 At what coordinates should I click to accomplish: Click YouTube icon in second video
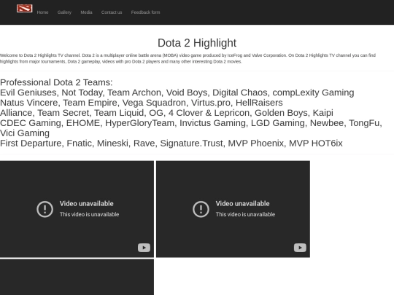300,248
